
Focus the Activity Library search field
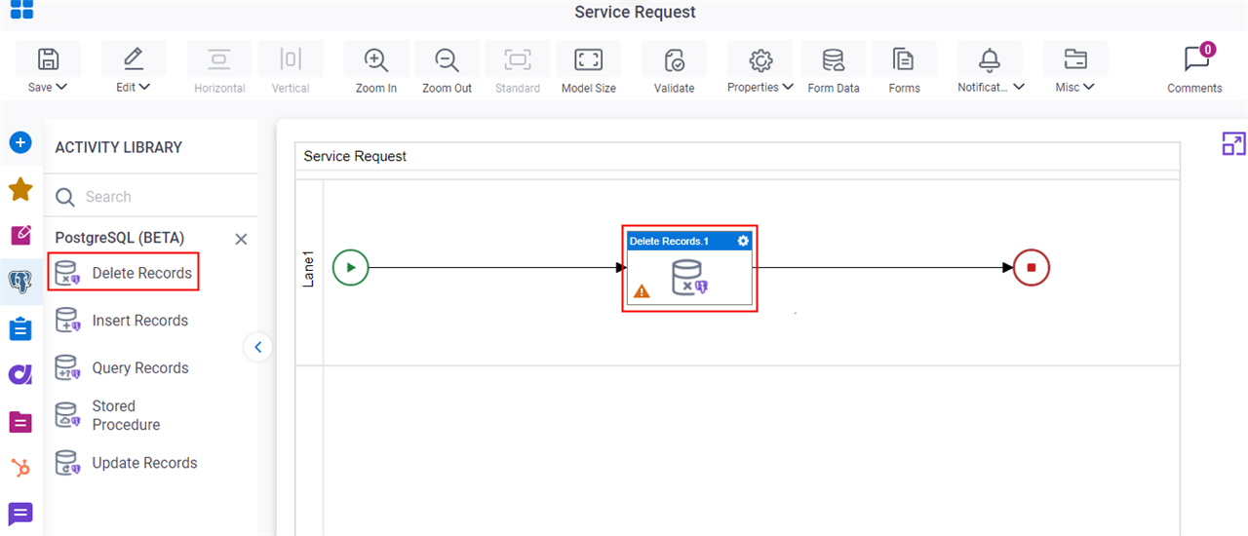pos(151,197)
